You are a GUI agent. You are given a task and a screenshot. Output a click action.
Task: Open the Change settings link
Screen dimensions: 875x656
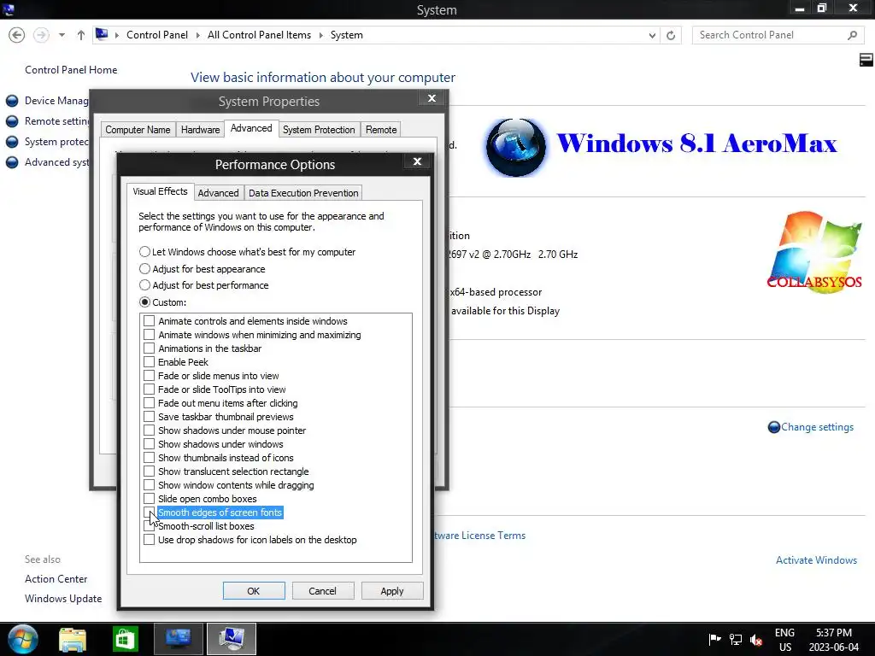pyautogui.click(x=818, y=427)
